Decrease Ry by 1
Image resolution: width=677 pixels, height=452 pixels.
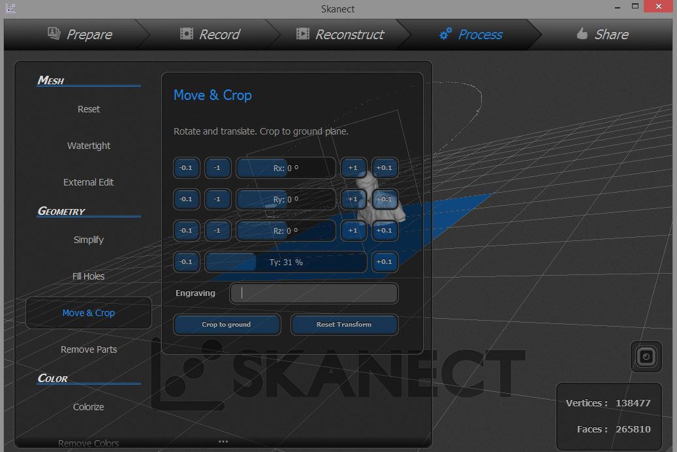pos(217,199)
